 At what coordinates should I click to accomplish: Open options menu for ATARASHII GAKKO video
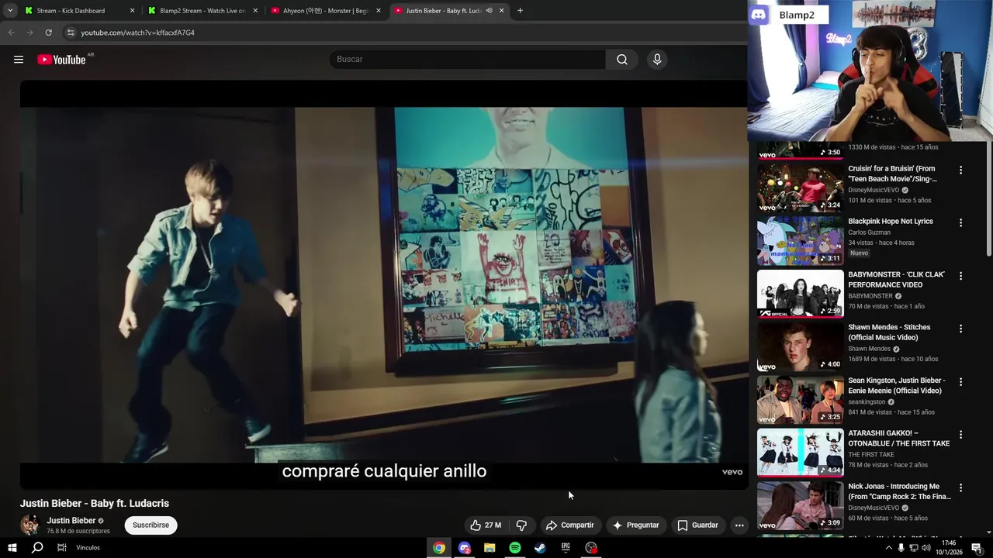(960, 435)
